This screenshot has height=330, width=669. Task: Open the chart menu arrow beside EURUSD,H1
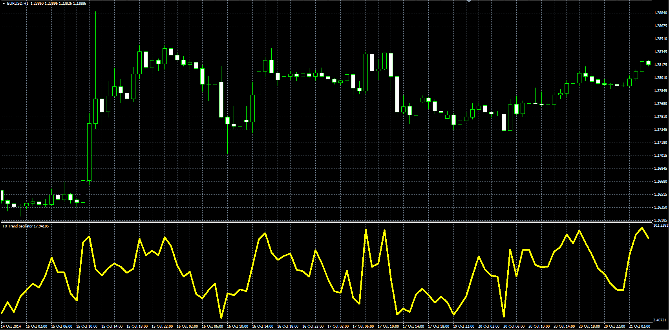tap(4, 3)
